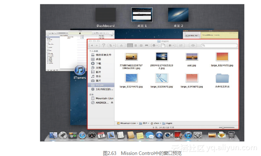Image resolution: width=261 pixels, height=156 pixels.
Task: Open Photo Booth red curtain icon
Action: coord(178,135)
